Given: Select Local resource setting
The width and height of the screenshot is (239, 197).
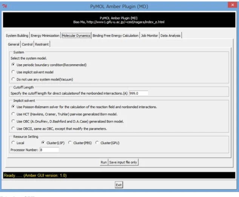Looking at the screenshot, I should click(18, 143).
